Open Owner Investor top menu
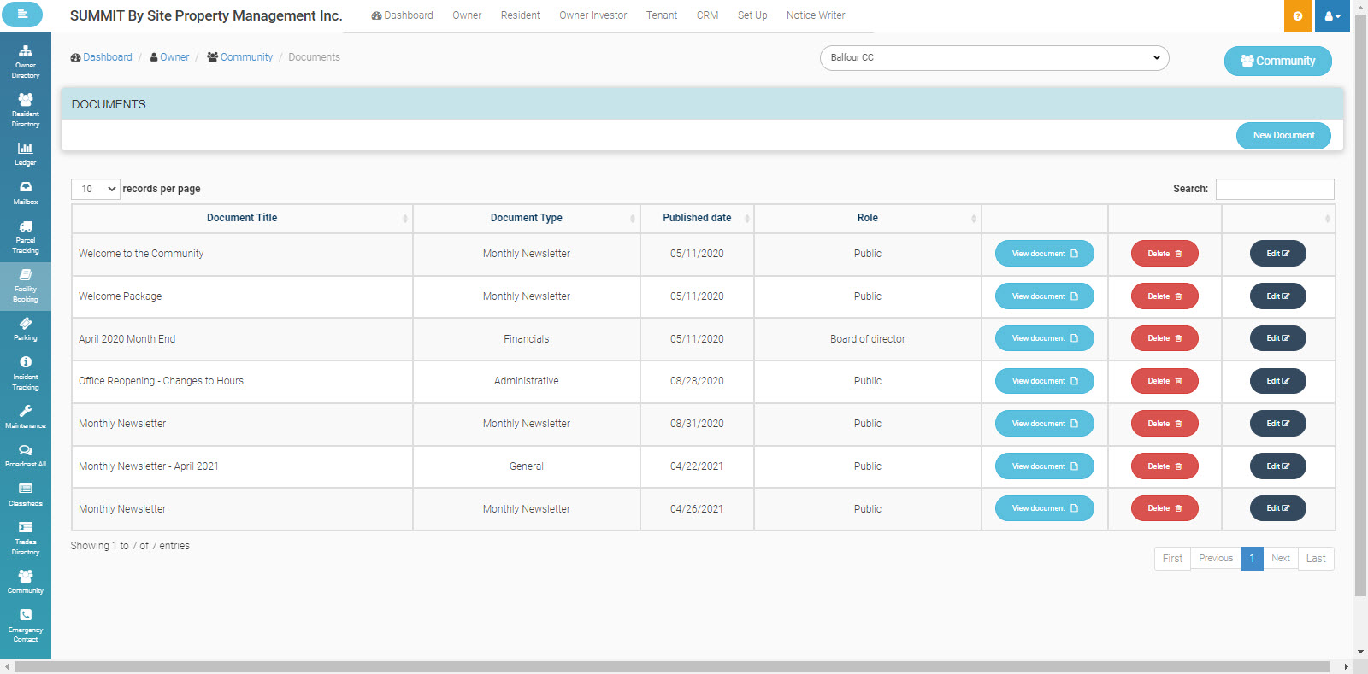The height and width of the screenshot is (674, 1368). pyautogui.click(x=593, y=15)
